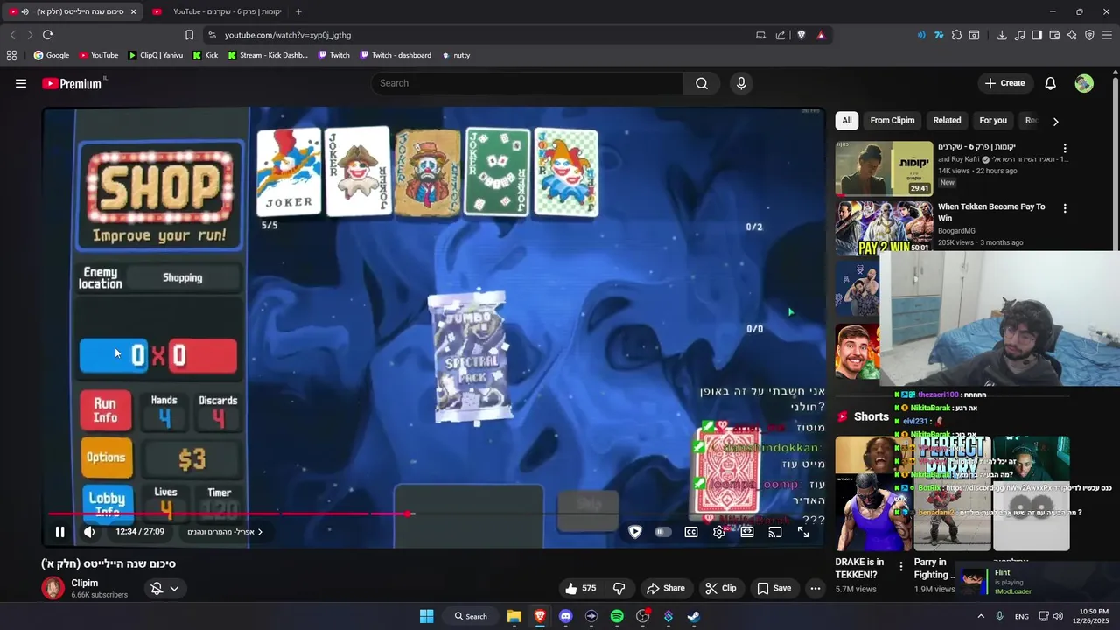Open options for the 29:41 recommended video
The height and width of the screenshot is (630, 1120).
[x=1065, y=149]
